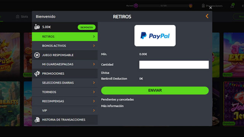Viewport: 244px width, 137px height.
Task: Open Historia de Transacciones section
Action: pyautogui.click(x=65, y=119)
